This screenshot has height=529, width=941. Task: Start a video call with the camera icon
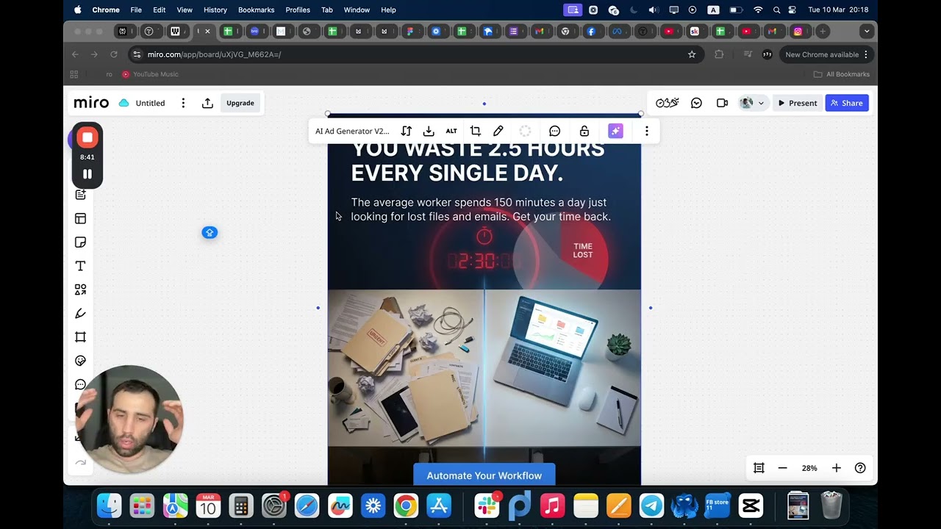(722, 103)
